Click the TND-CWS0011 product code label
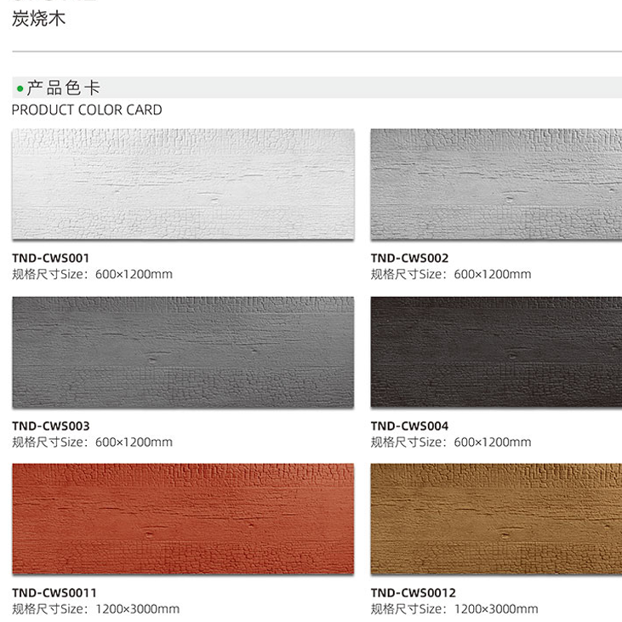 click(54, 593)
